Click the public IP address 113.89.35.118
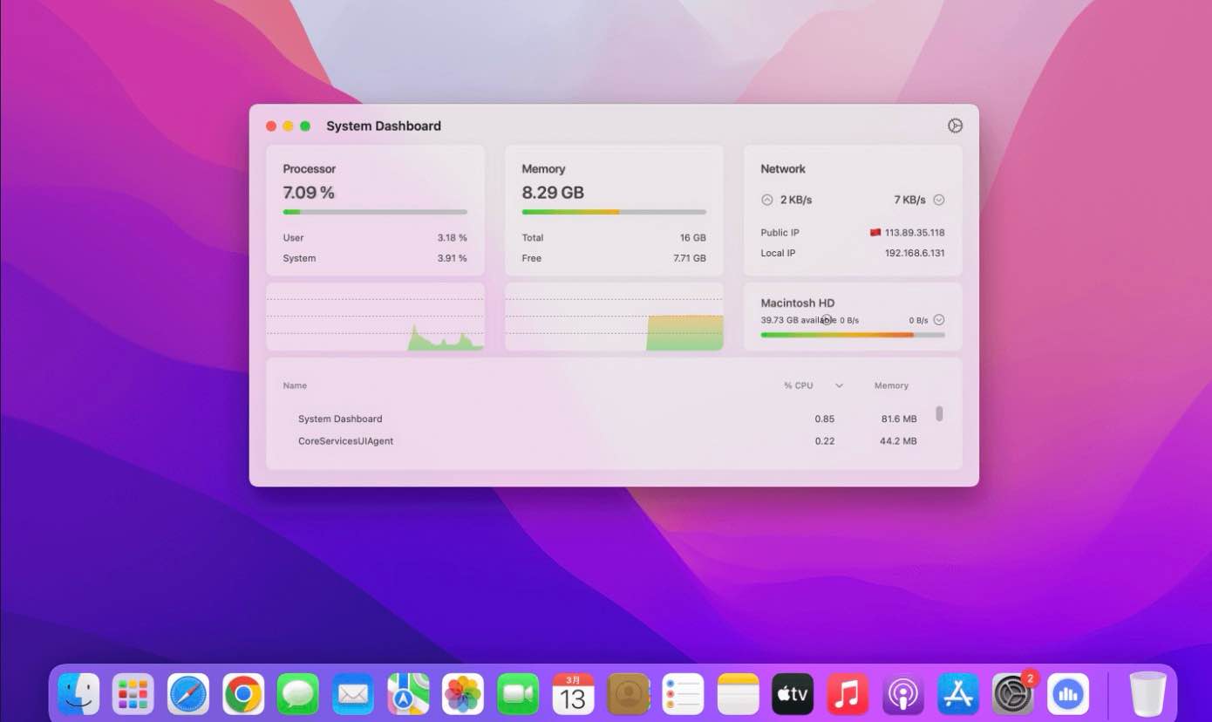The width and height of the screenshot is (1212, 722). click(915, 233)
